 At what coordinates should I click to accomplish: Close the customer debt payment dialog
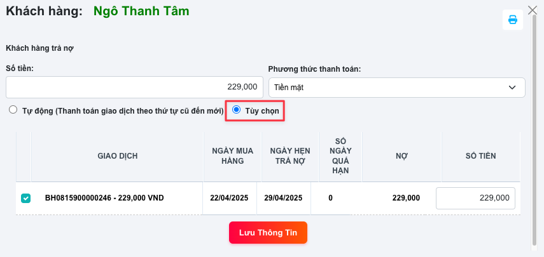[533, 10]
